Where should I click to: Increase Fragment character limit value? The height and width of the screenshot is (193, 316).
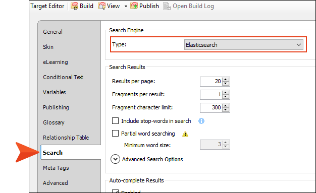point(226,105)
